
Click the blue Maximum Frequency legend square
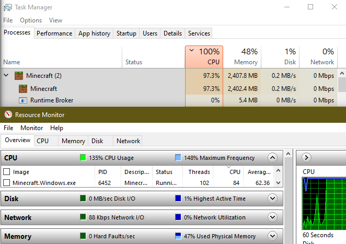tap(178, 158)
